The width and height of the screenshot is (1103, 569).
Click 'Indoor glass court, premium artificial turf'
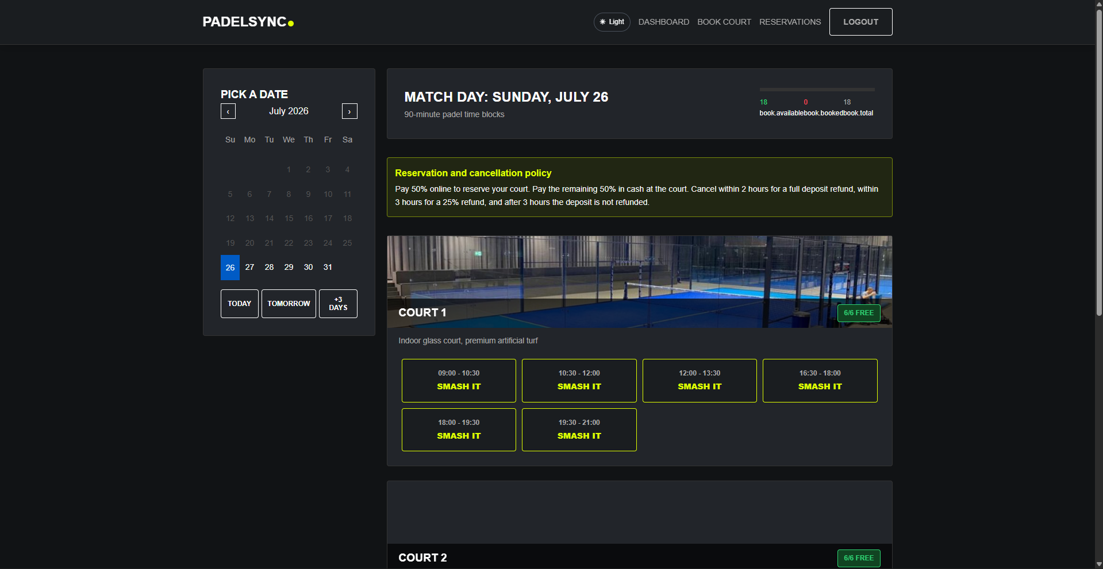click(x=468, y=340)
